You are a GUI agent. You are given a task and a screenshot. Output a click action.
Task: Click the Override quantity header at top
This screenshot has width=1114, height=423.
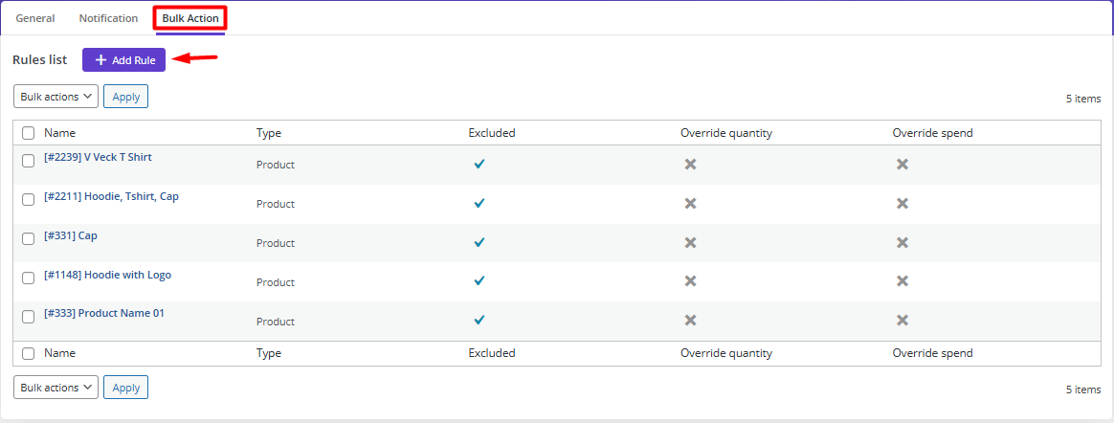click(x=726, y=133)
